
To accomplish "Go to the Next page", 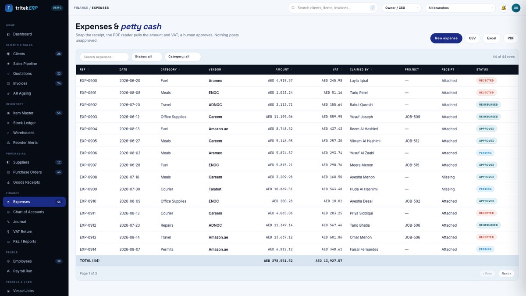I will [506, 273].
